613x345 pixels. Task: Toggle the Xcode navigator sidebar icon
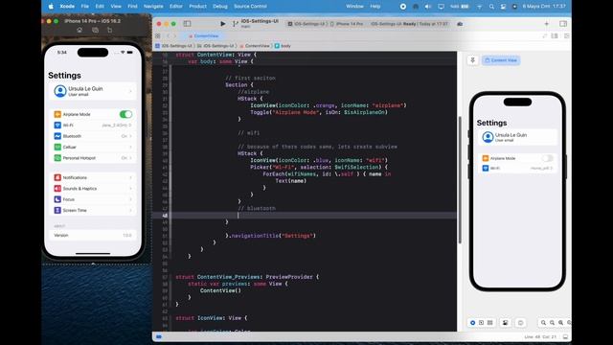click(188, 24)
